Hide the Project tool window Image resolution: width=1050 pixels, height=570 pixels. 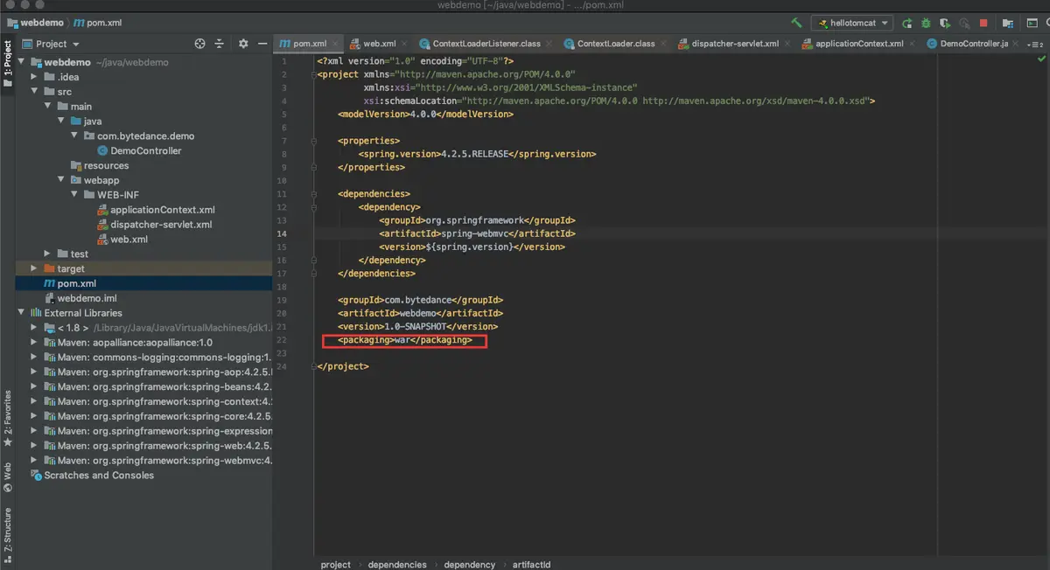click(262, 44)
